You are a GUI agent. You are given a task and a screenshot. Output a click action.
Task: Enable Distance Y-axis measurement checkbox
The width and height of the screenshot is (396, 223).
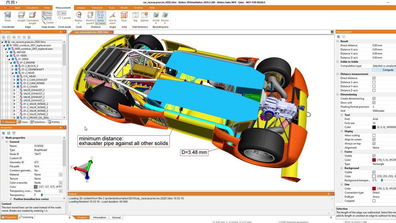click(x=374, y=86)
